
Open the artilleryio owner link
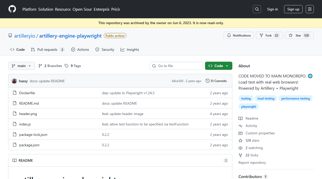(25, 36)
